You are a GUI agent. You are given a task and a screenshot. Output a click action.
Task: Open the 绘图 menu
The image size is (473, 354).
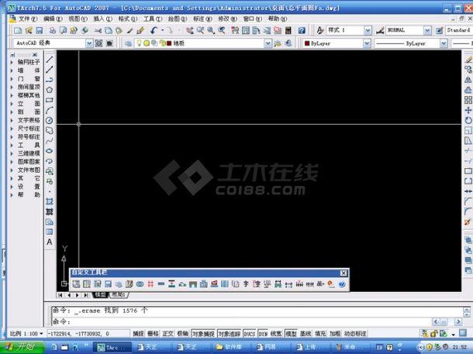pos(178,19)
